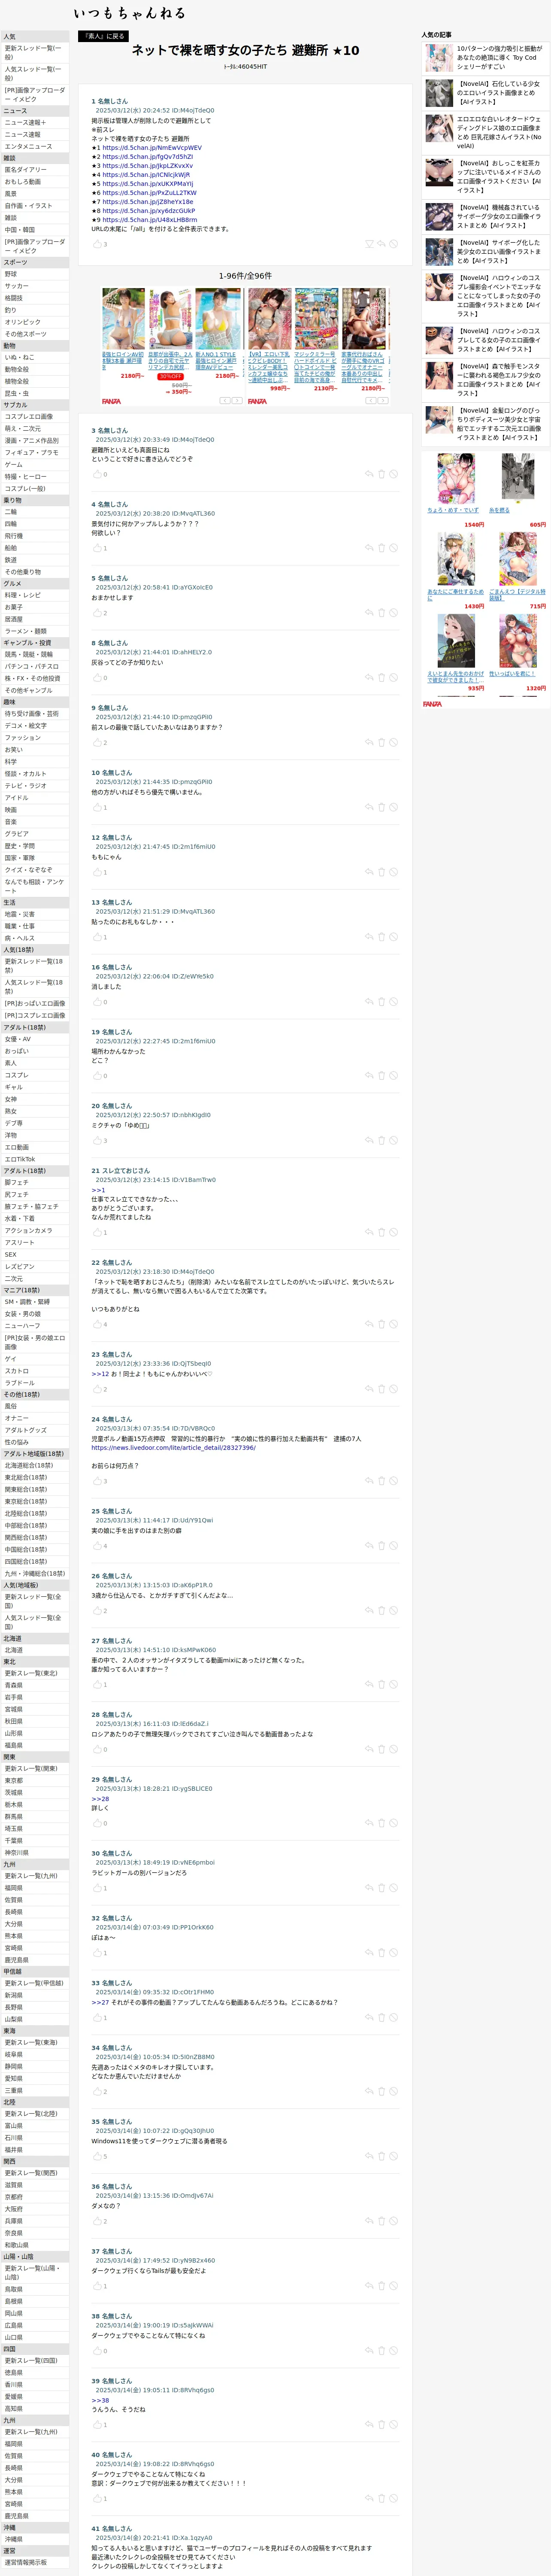Like post 1 with thumbs-up icon
The width and height of the screenshot is (551, 2576).
(x=97, y=244)
